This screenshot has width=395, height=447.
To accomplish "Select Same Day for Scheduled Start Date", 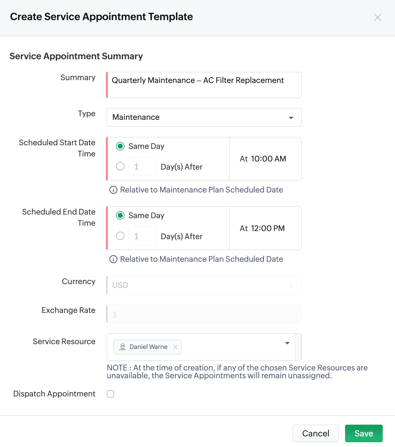I will point(120,146).
